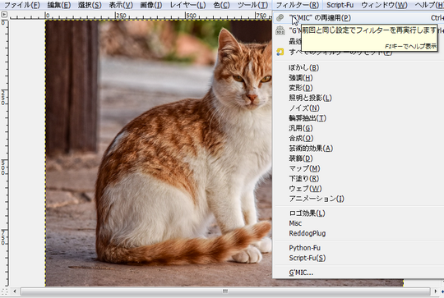Open the ファイル(F) menu
The width and height of the screenshot is (444, 298).
tap(22, 5)
